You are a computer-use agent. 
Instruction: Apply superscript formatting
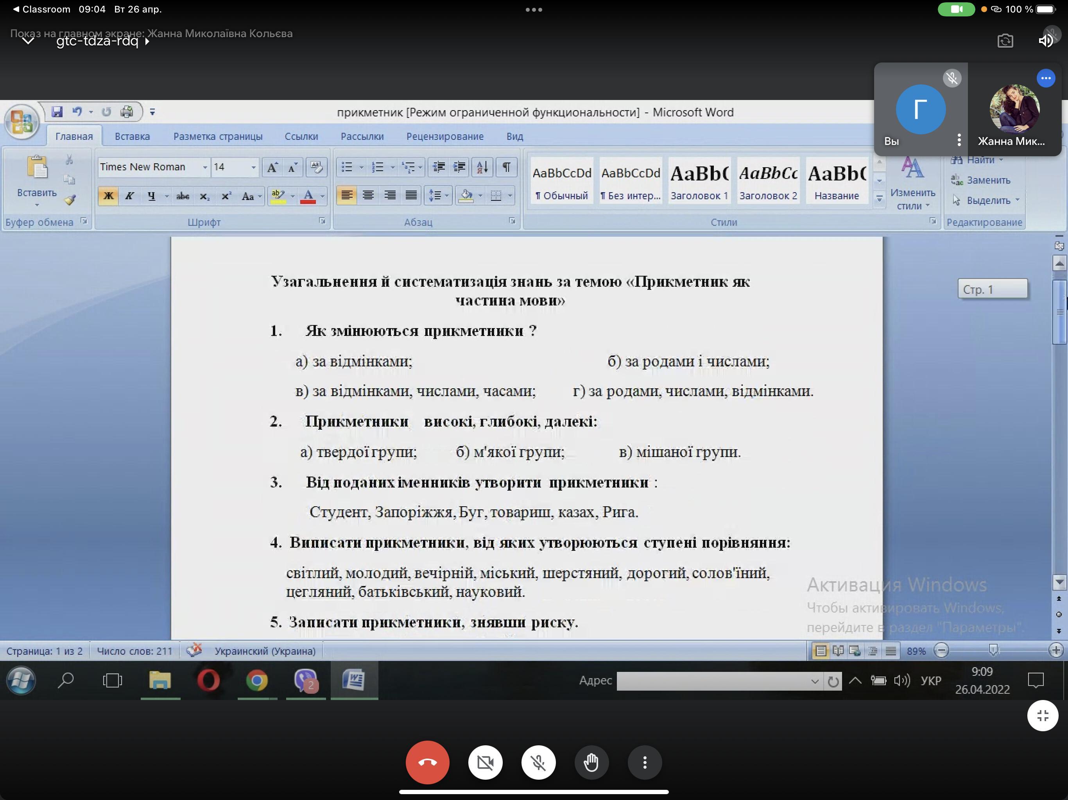[226, 196]
